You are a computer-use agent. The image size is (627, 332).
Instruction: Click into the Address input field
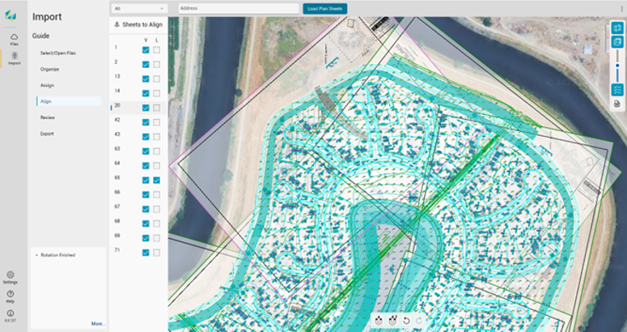pos(239,8)
